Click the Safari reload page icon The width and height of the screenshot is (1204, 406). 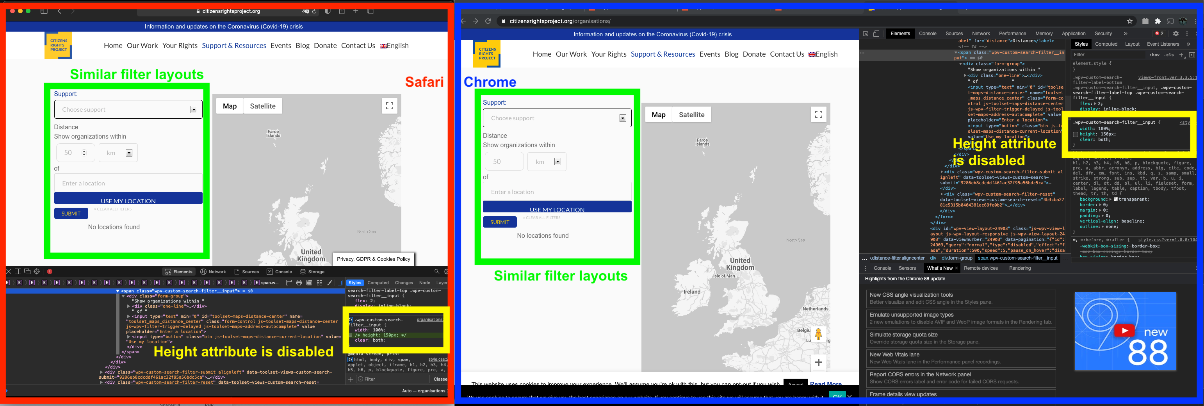click(x=315, y=11)
